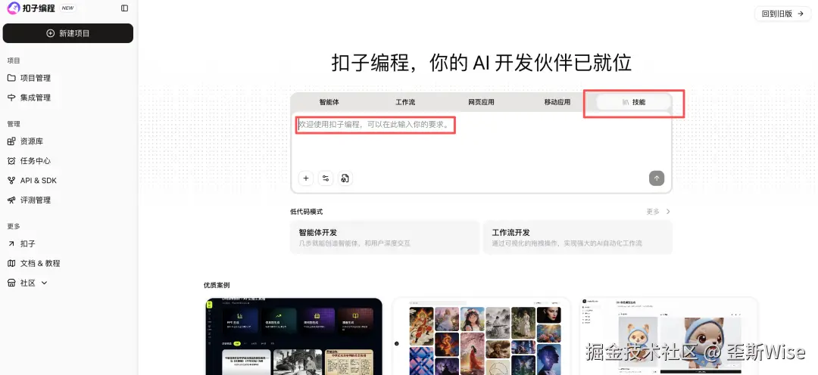Select the 技能 tab
Image resolution: width=818 pixels, height=375 pixels.
pyautogui.click(x=633, y=102)
